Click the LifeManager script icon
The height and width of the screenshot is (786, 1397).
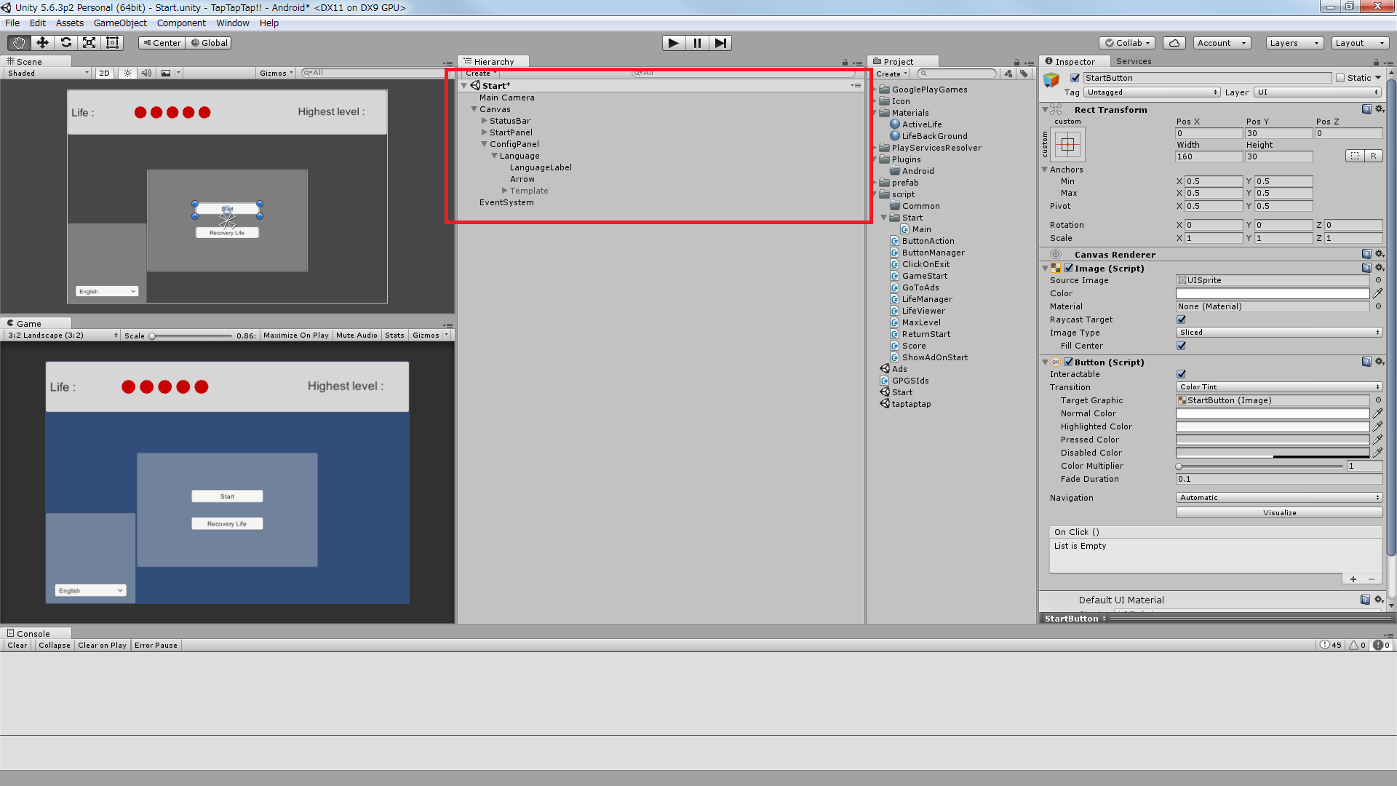pyautogui.click(x=895, y=299)
